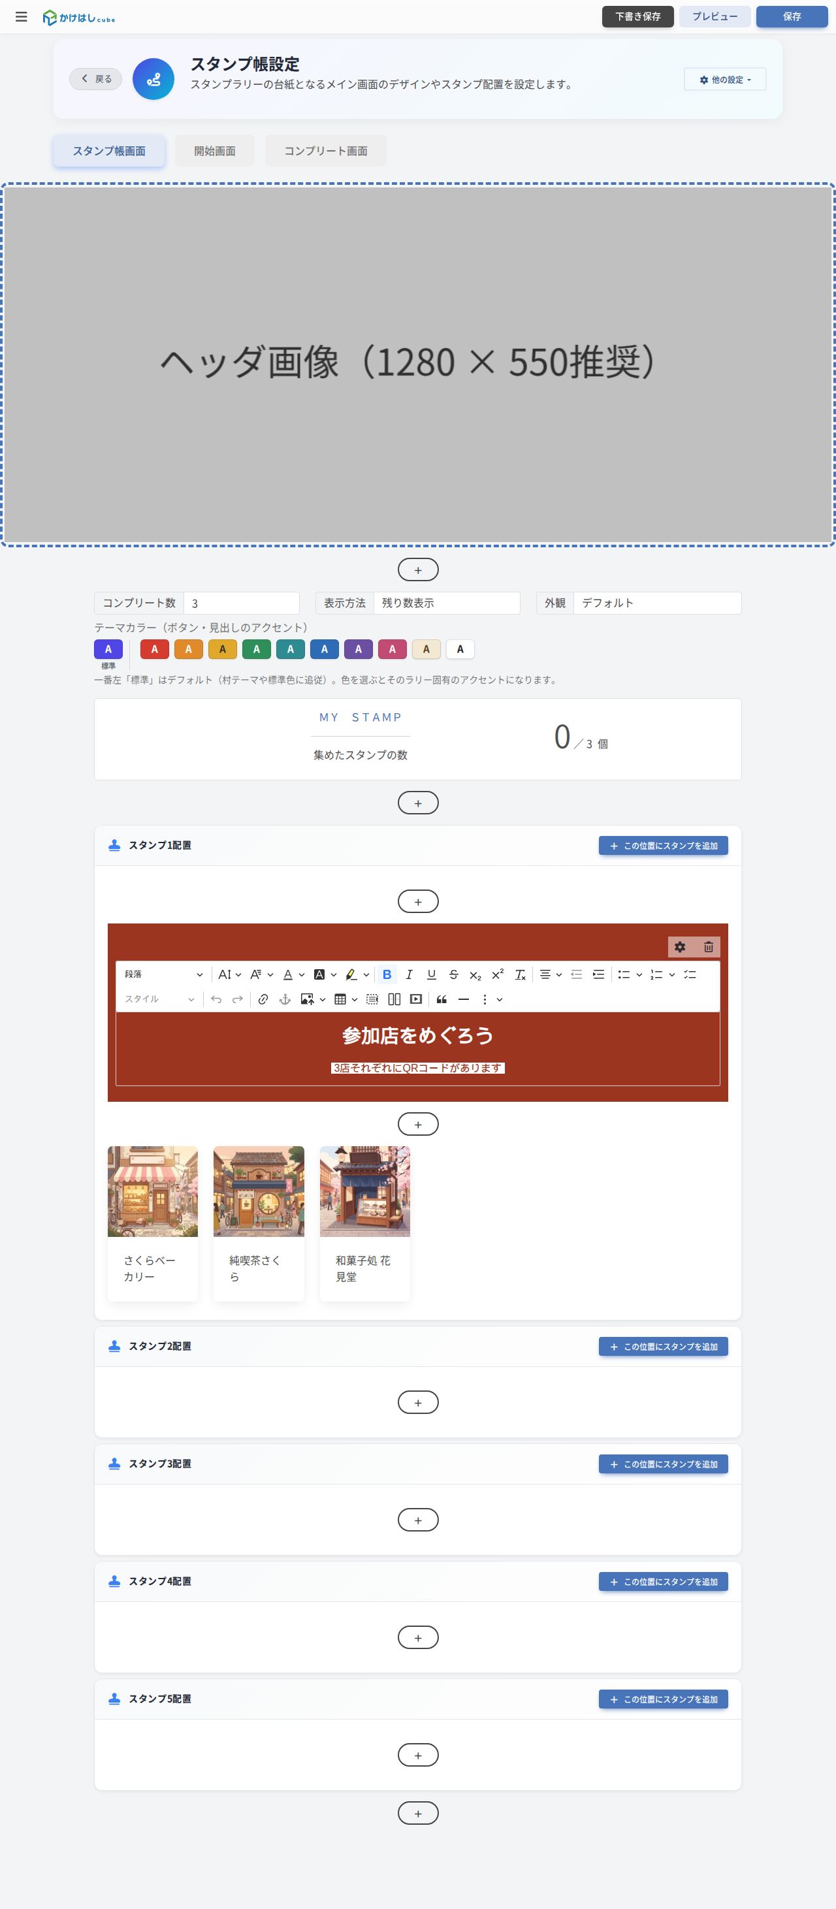Delete the red text block with trash icon

click(708, 946)
